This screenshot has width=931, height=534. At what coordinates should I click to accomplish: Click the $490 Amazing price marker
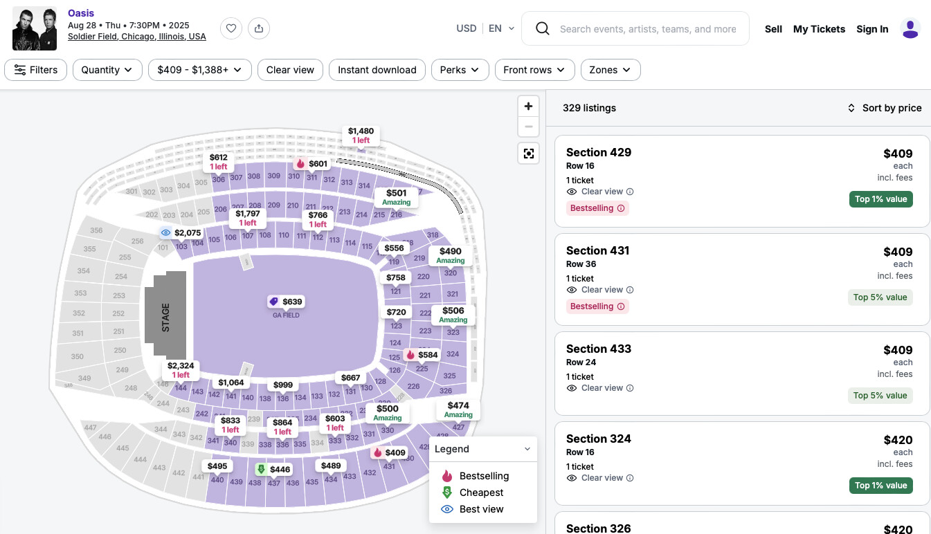451,255
